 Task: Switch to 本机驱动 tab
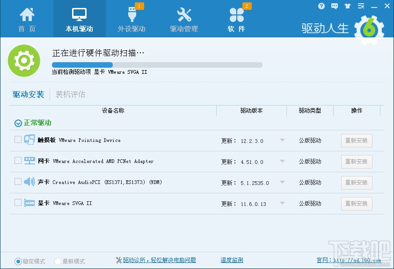(80, 20)
